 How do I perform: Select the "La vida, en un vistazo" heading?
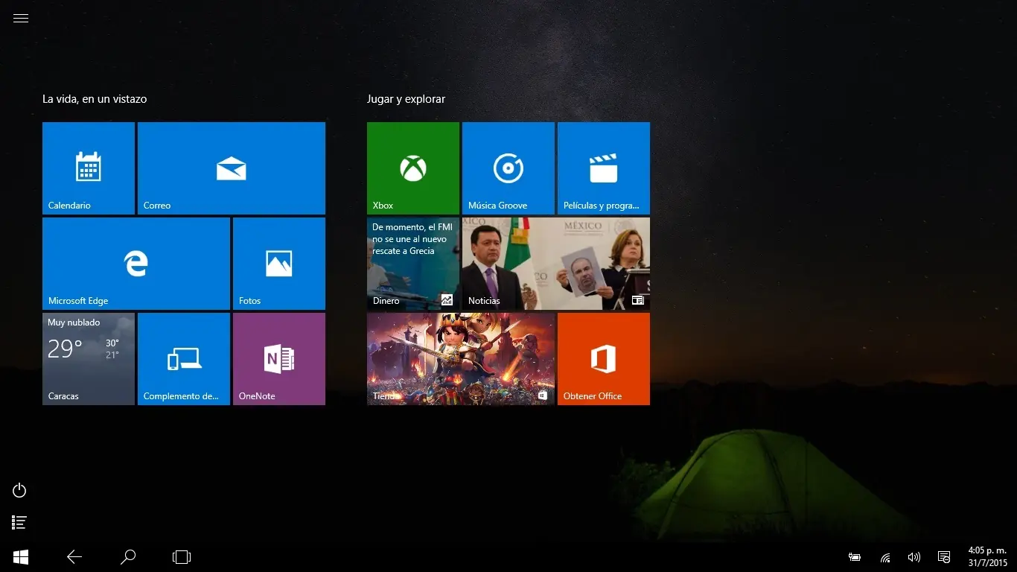(x=95, y=99)
